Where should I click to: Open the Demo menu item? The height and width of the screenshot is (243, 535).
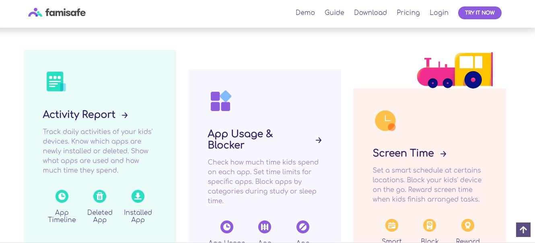305,12
